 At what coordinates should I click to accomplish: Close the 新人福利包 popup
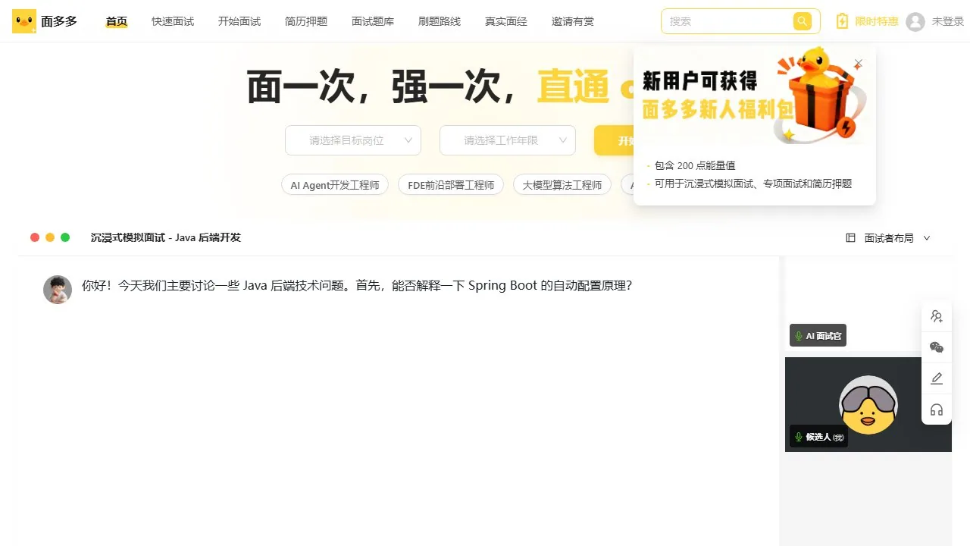coord(858,64)
